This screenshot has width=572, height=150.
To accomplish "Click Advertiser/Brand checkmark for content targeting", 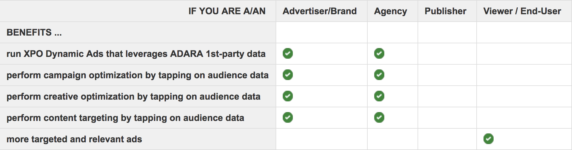I will (x=287, y=118).
